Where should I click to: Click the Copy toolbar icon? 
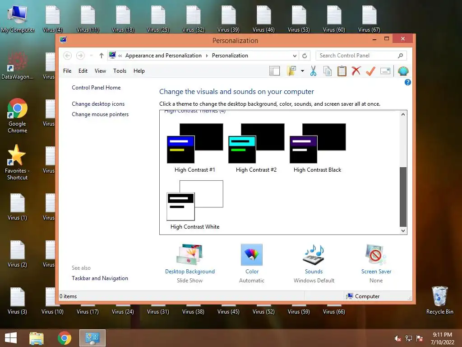point(328,71)
